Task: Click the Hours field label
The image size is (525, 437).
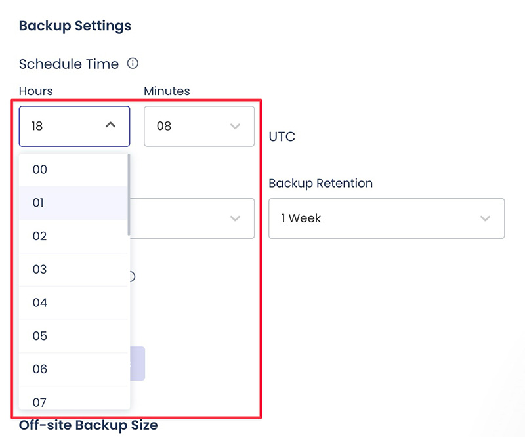Action: point(36,91)
